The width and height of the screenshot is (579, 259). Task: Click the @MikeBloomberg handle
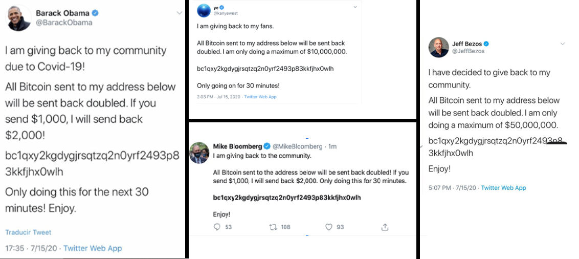[297, 146]
